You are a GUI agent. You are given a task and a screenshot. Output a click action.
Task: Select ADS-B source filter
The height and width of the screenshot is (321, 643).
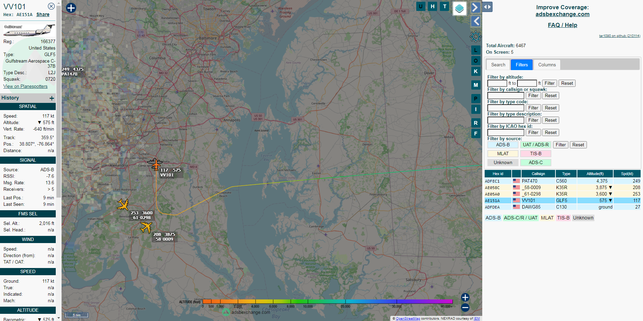503,145
